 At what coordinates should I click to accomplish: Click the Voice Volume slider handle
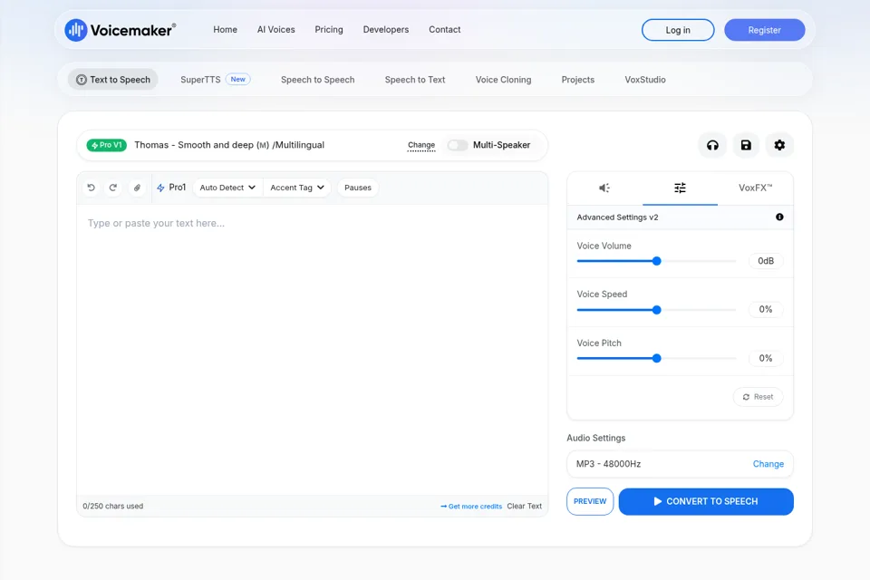656,261
